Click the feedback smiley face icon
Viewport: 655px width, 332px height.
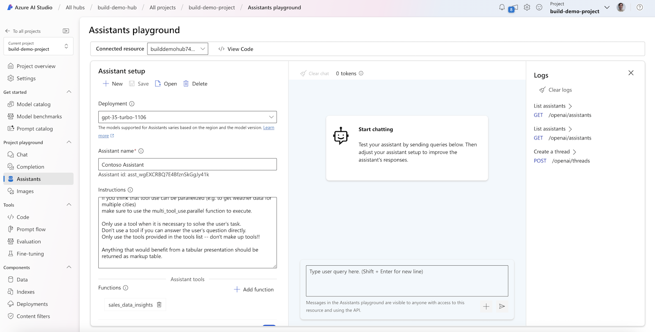[x=539, y=7]
